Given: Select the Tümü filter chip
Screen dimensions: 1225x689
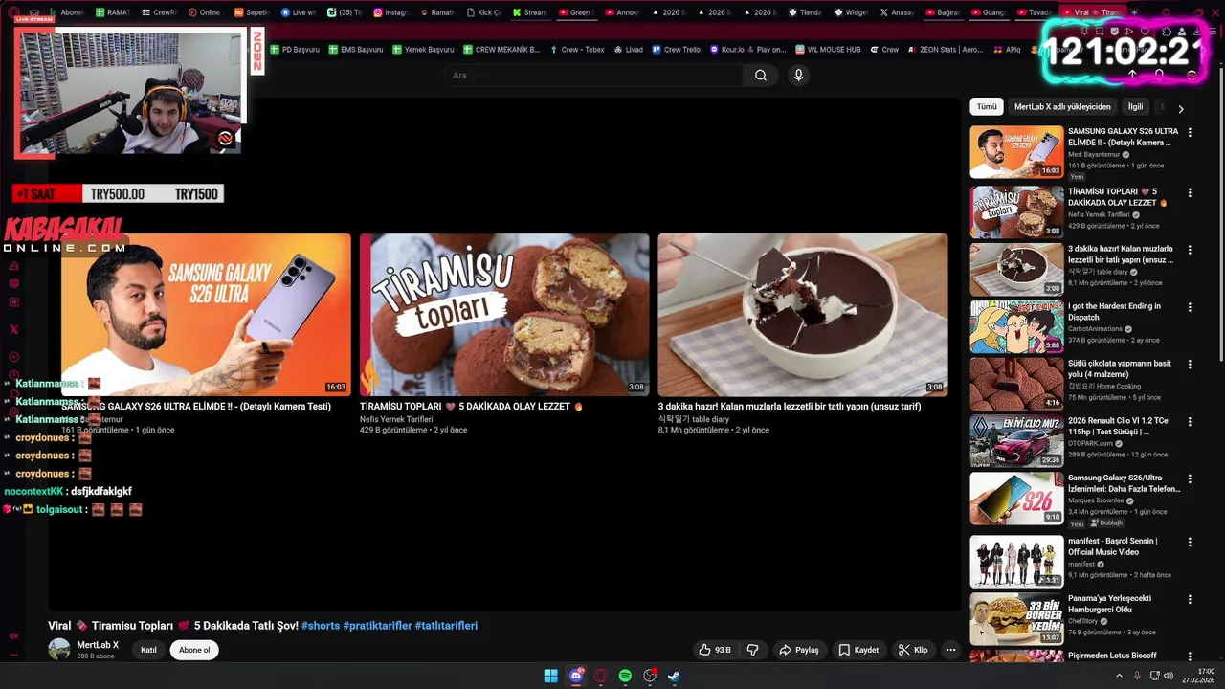Looking at the screenshot, I should click(x=987, y=107).
